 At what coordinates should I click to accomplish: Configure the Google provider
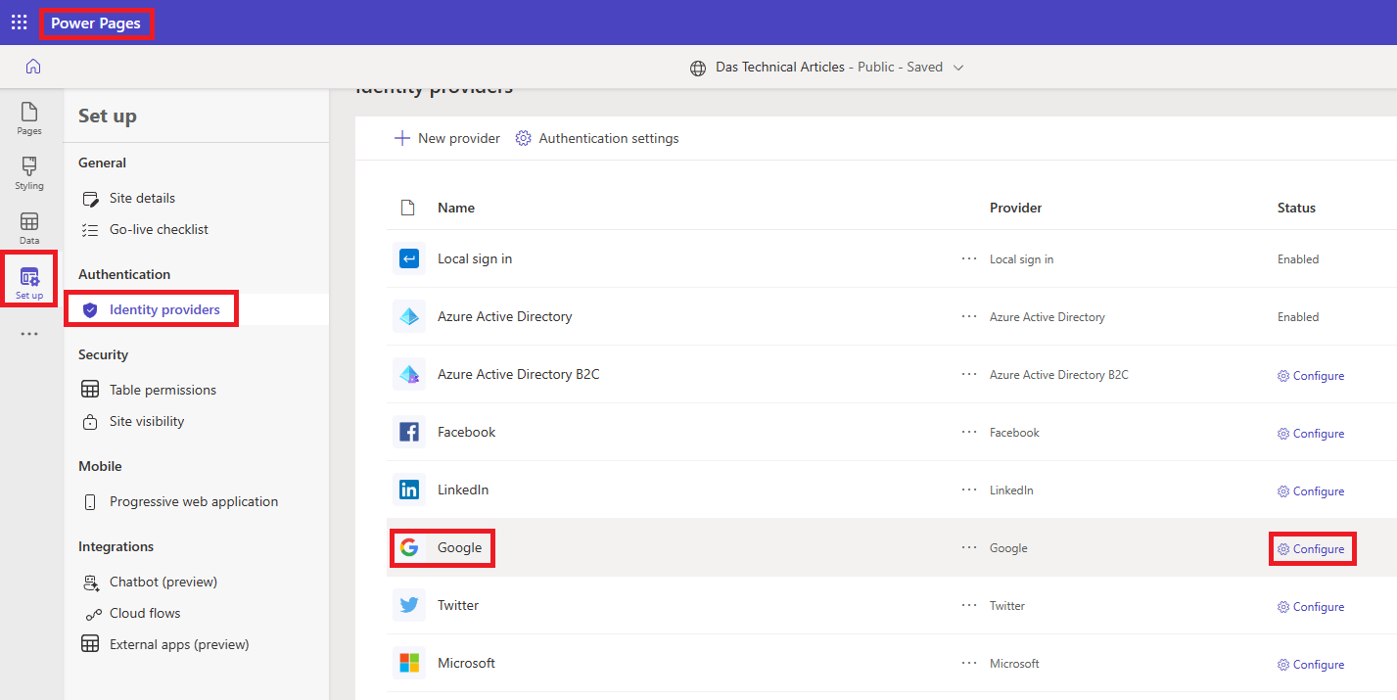point(1311,549)
